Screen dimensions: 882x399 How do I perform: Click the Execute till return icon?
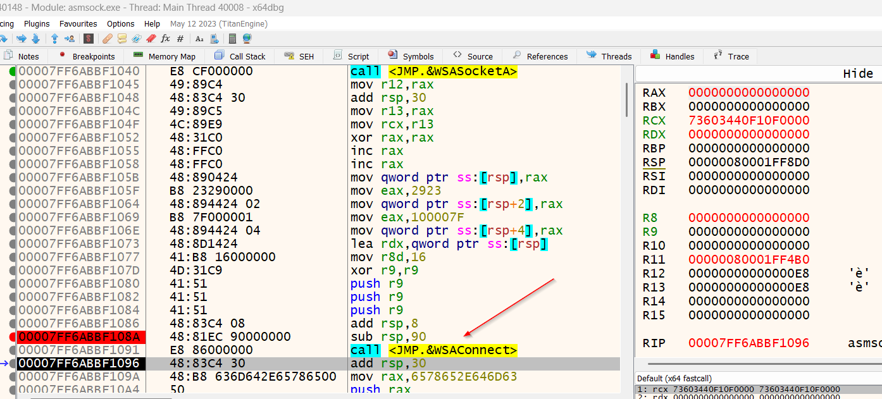coord(54,39)
